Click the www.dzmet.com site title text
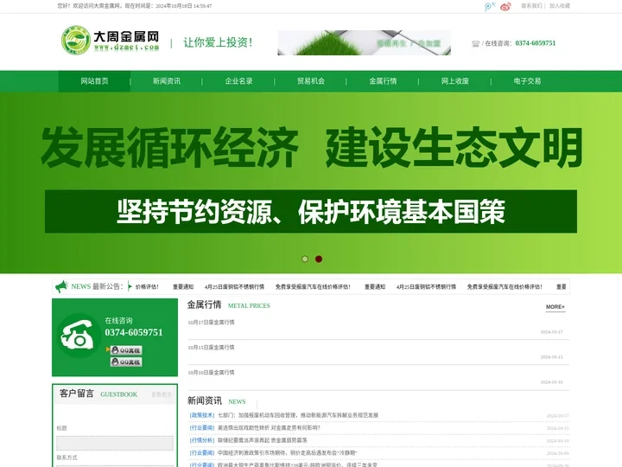This screenshot has width=622, height=467. point(126,48)
